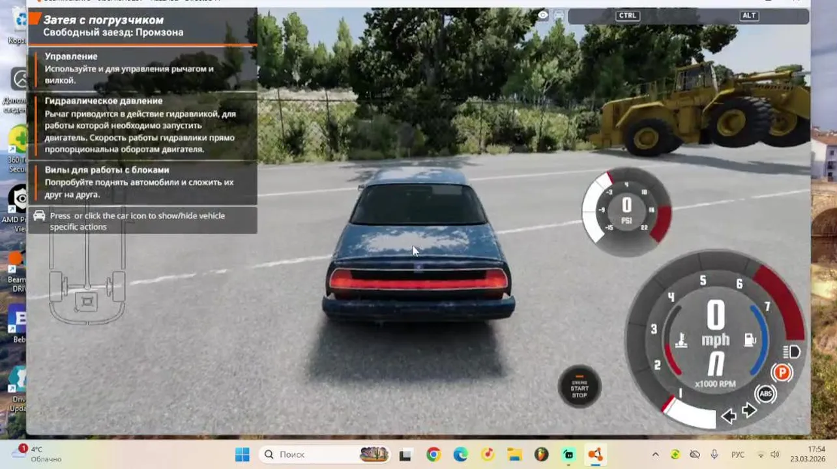Open the green robot app in the taskbar

(x=568, y=455)
